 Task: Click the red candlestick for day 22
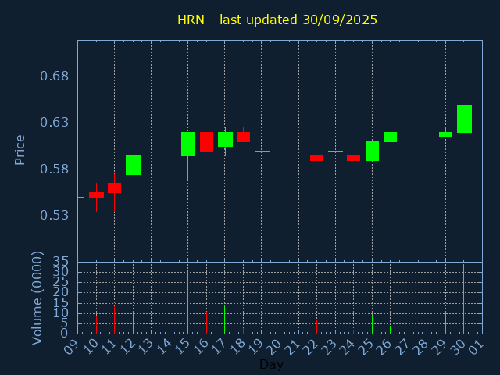coord(316,158)
